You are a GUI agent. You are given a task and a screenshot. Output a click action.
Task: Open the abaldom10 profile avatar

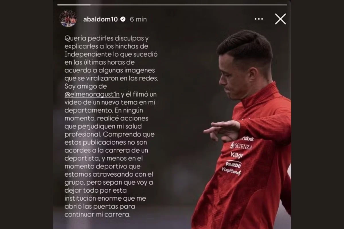pos(68,19)
